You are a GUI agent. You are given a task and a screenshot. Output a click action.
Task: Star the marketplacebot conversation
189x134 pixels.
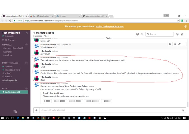[x=34, y=33]
